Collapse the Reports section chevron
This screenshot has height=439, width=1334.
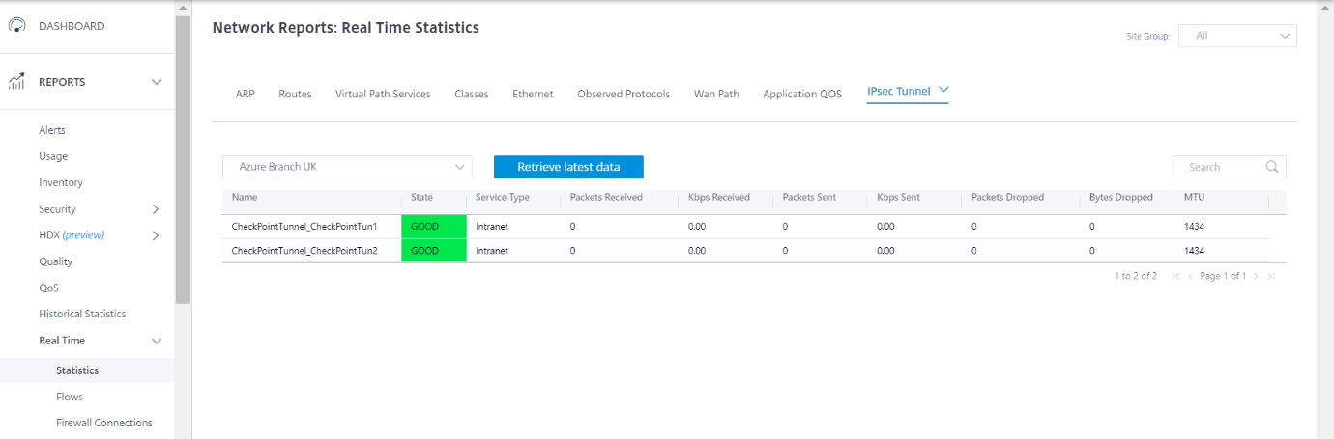coord(157,82)
